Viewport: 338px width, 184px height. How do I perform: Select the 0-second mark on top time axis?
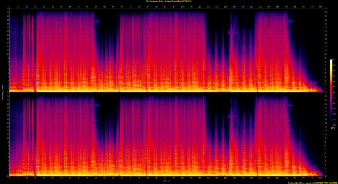(9, 7)
